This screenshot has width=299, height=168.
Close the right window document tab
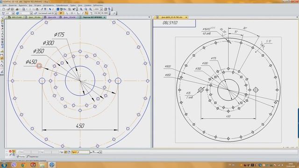pyautogui.click(x=186, y=17)
